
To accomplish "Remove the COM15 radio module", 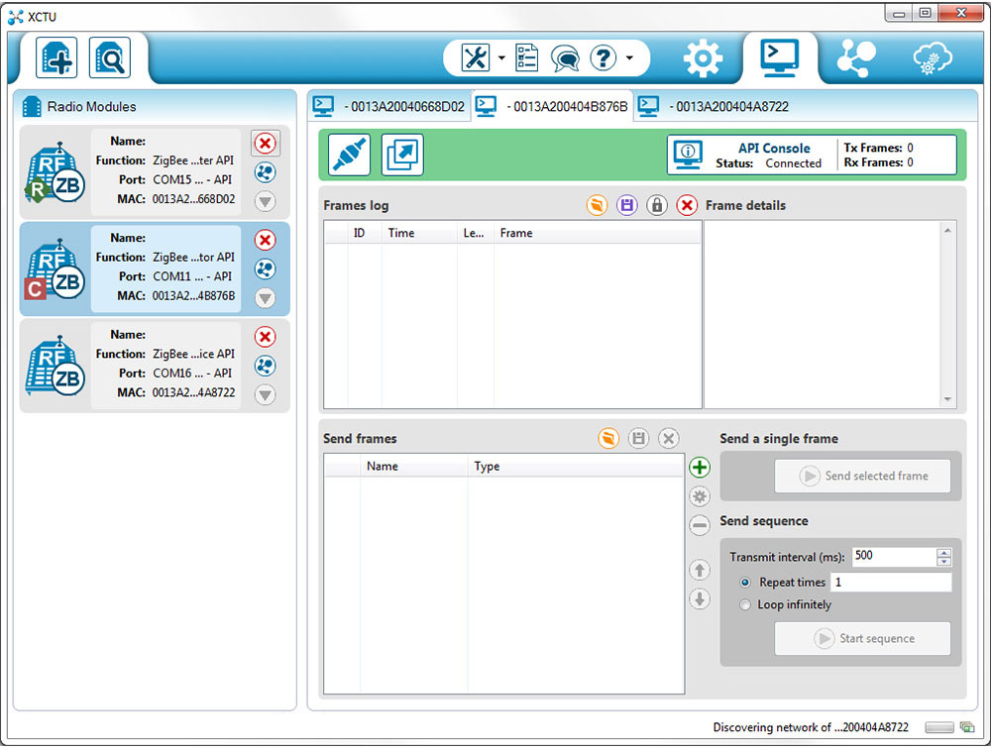I will (265, 144).
